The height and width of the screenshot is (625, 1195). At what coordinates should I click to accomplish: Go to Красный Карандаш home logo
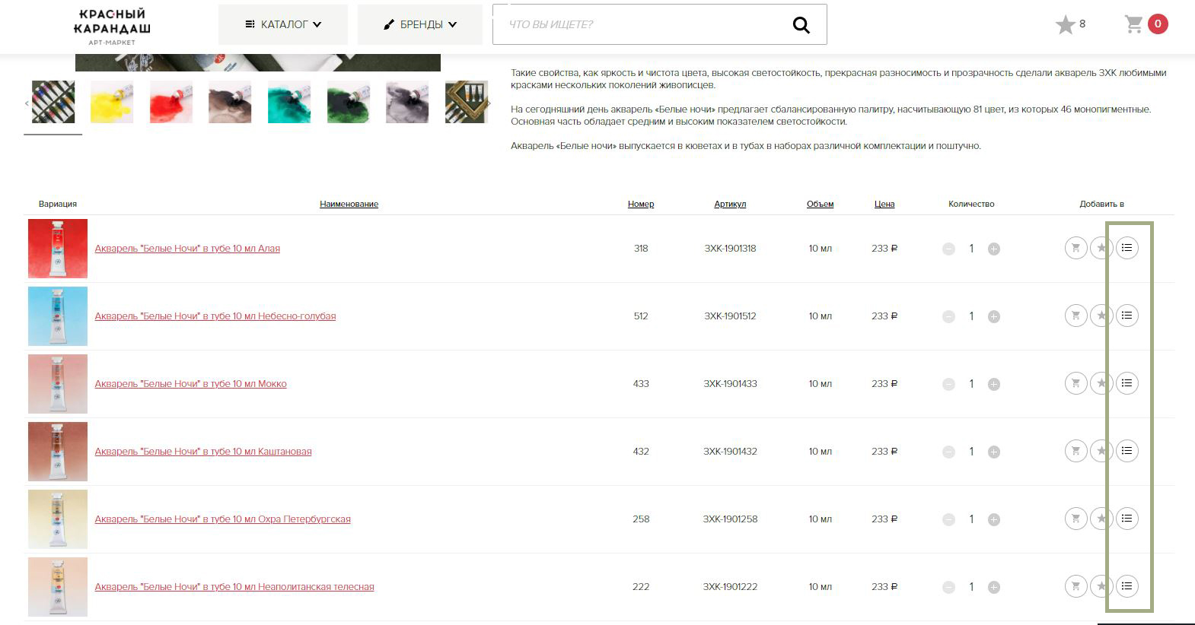coord(112,26)
